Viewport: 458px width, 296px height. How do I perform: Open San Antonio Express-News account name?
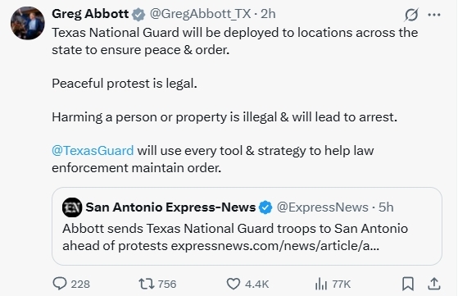pos(170,207)
